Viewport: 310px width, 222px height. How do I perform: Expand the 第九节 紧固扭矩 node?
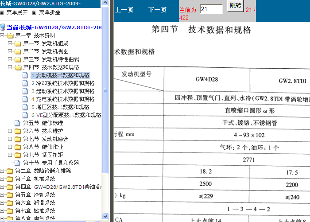(x=10, y=155)
